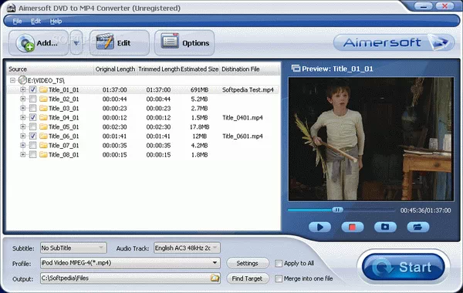Click the Title_04_01 folder icon
The image size is (463, 293).
43,117
